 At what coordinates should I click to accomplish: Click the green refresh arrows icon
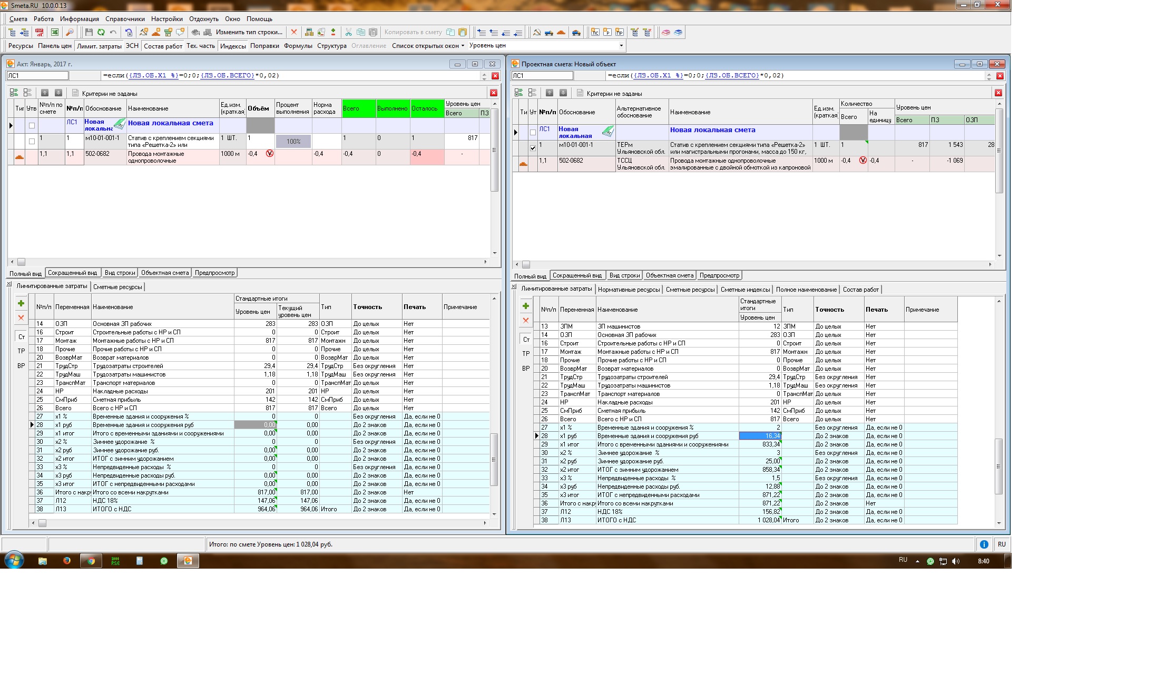click(101, 32)
